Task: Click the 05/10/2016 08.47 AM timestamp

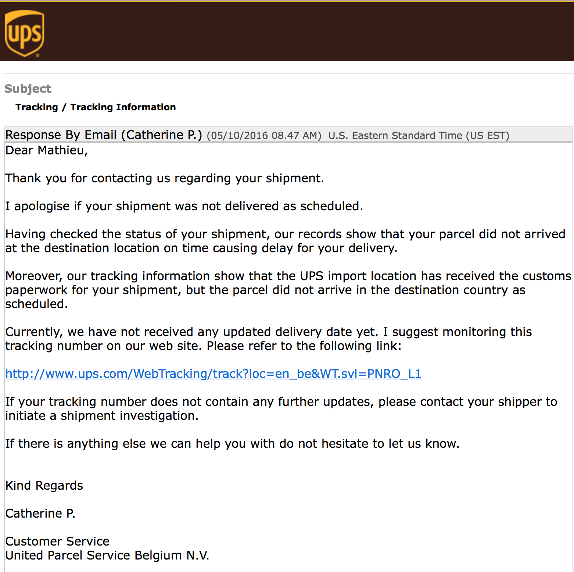Action: pos(264,136)
